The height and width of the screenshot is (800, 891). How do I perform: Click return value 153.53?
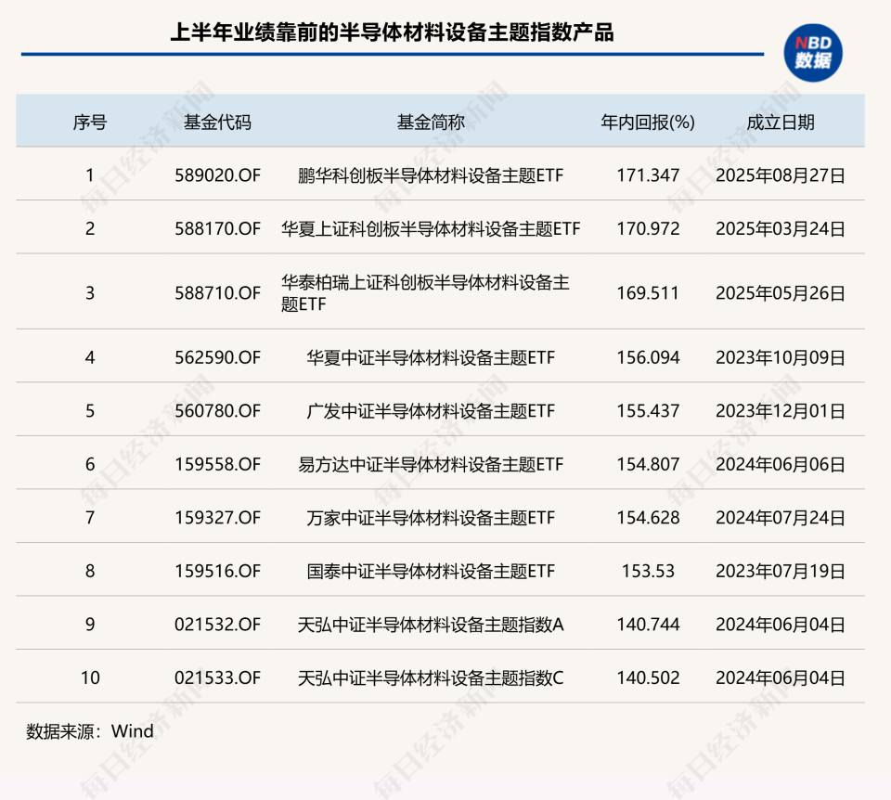tap(648, 571)
